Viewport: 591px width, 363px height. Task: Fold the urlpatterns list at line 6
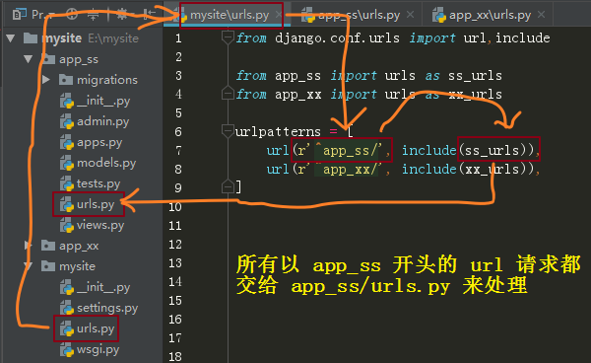pos(228,131)
